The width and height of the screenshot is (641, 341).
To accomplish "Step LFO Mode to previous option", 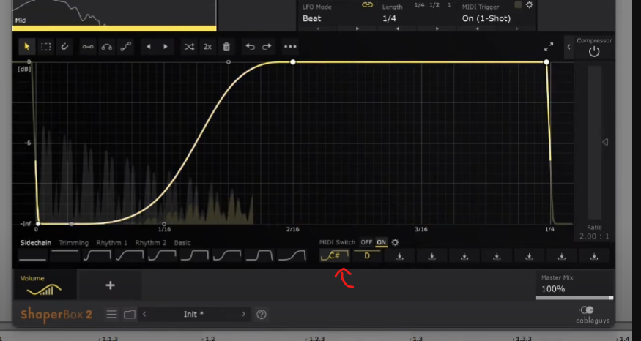I will [319, 29].
